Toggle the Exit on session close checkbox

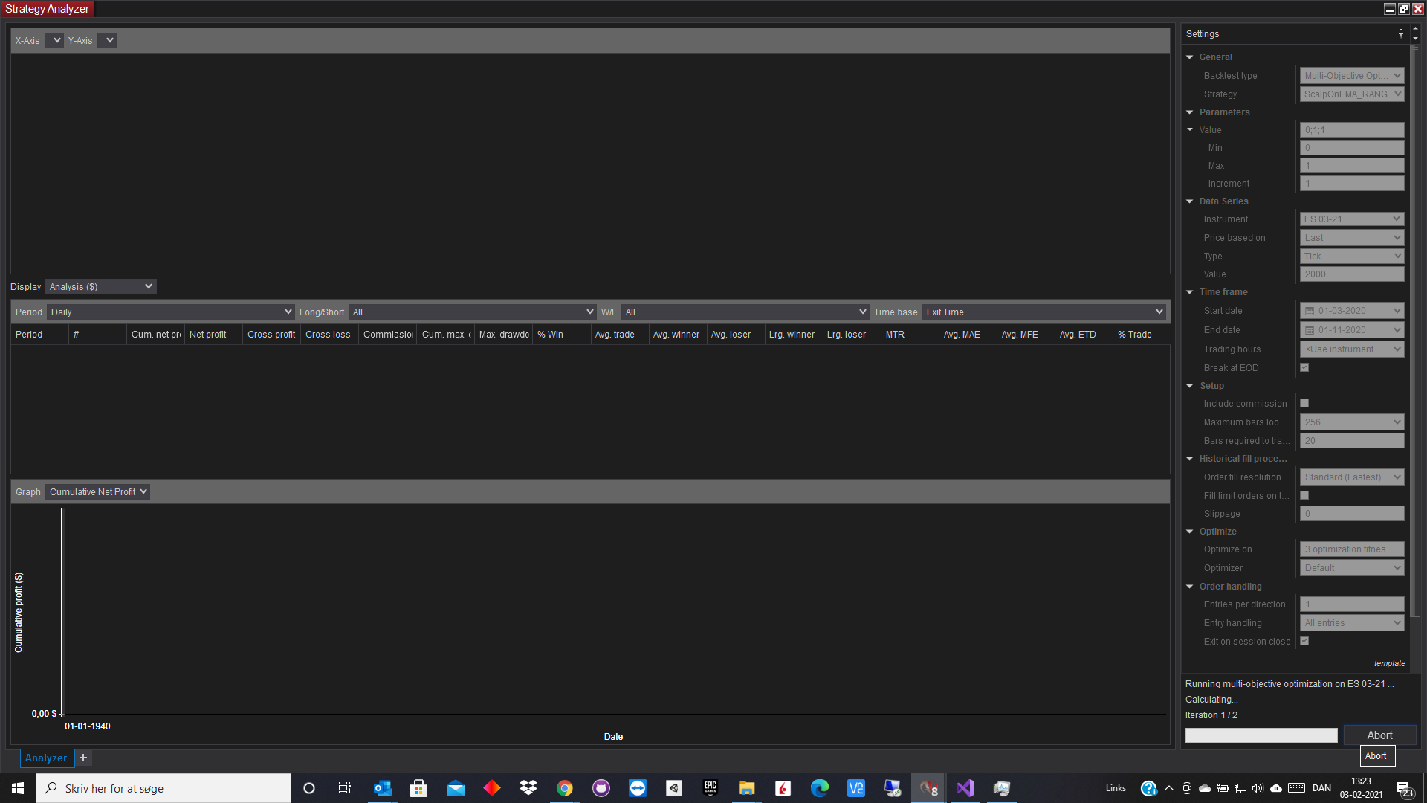point(1304,641)
